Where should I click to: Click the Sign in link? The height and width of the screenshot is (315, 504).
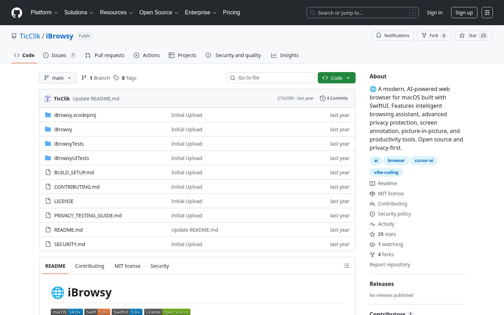(x=434, y=13)
